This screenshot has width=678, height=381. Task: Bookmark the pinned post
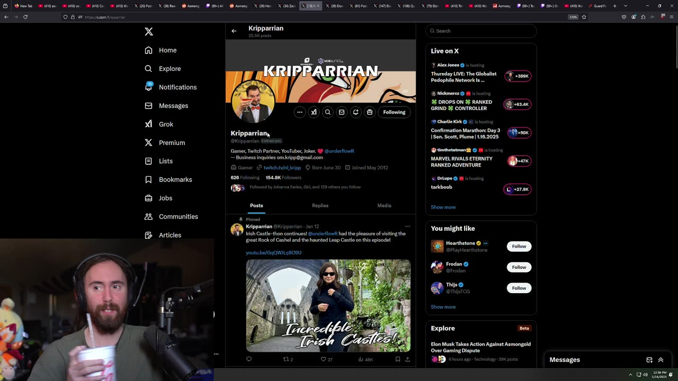[397, 359]
